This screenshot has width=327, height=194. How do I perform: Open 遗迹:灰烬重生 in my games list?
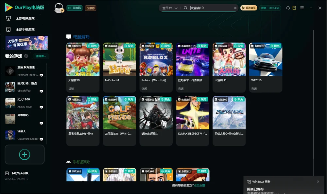[x=25, y=71]
